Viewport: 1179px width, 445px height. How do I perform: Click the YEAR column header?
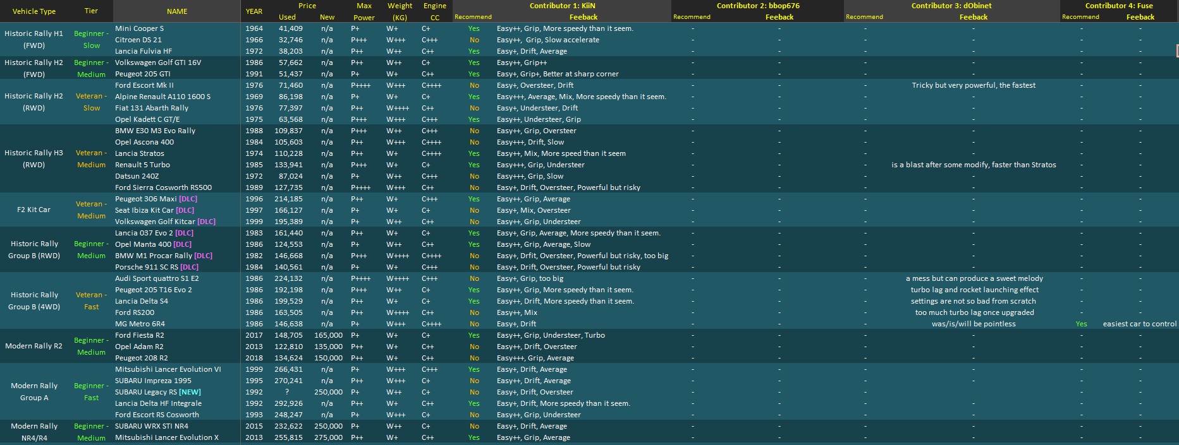point(254,11)
